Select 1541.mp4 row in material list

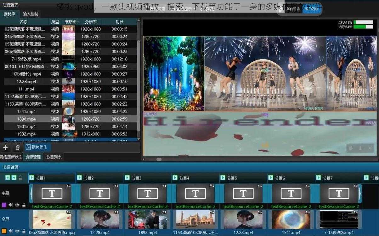70,112
